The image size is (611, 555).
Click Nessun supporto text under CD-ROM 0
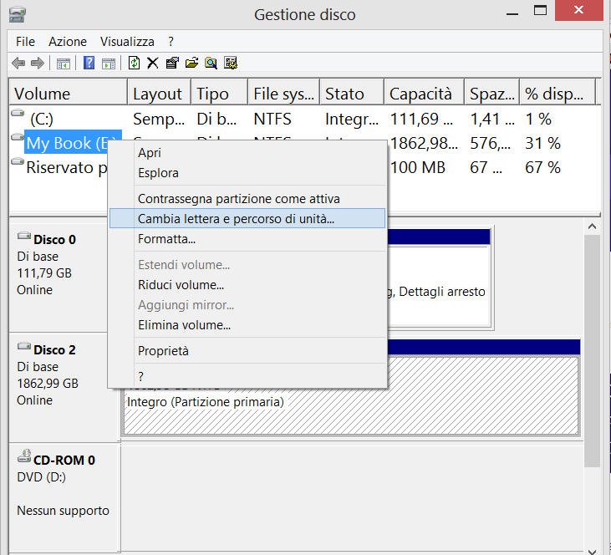(x=64, y=511)
